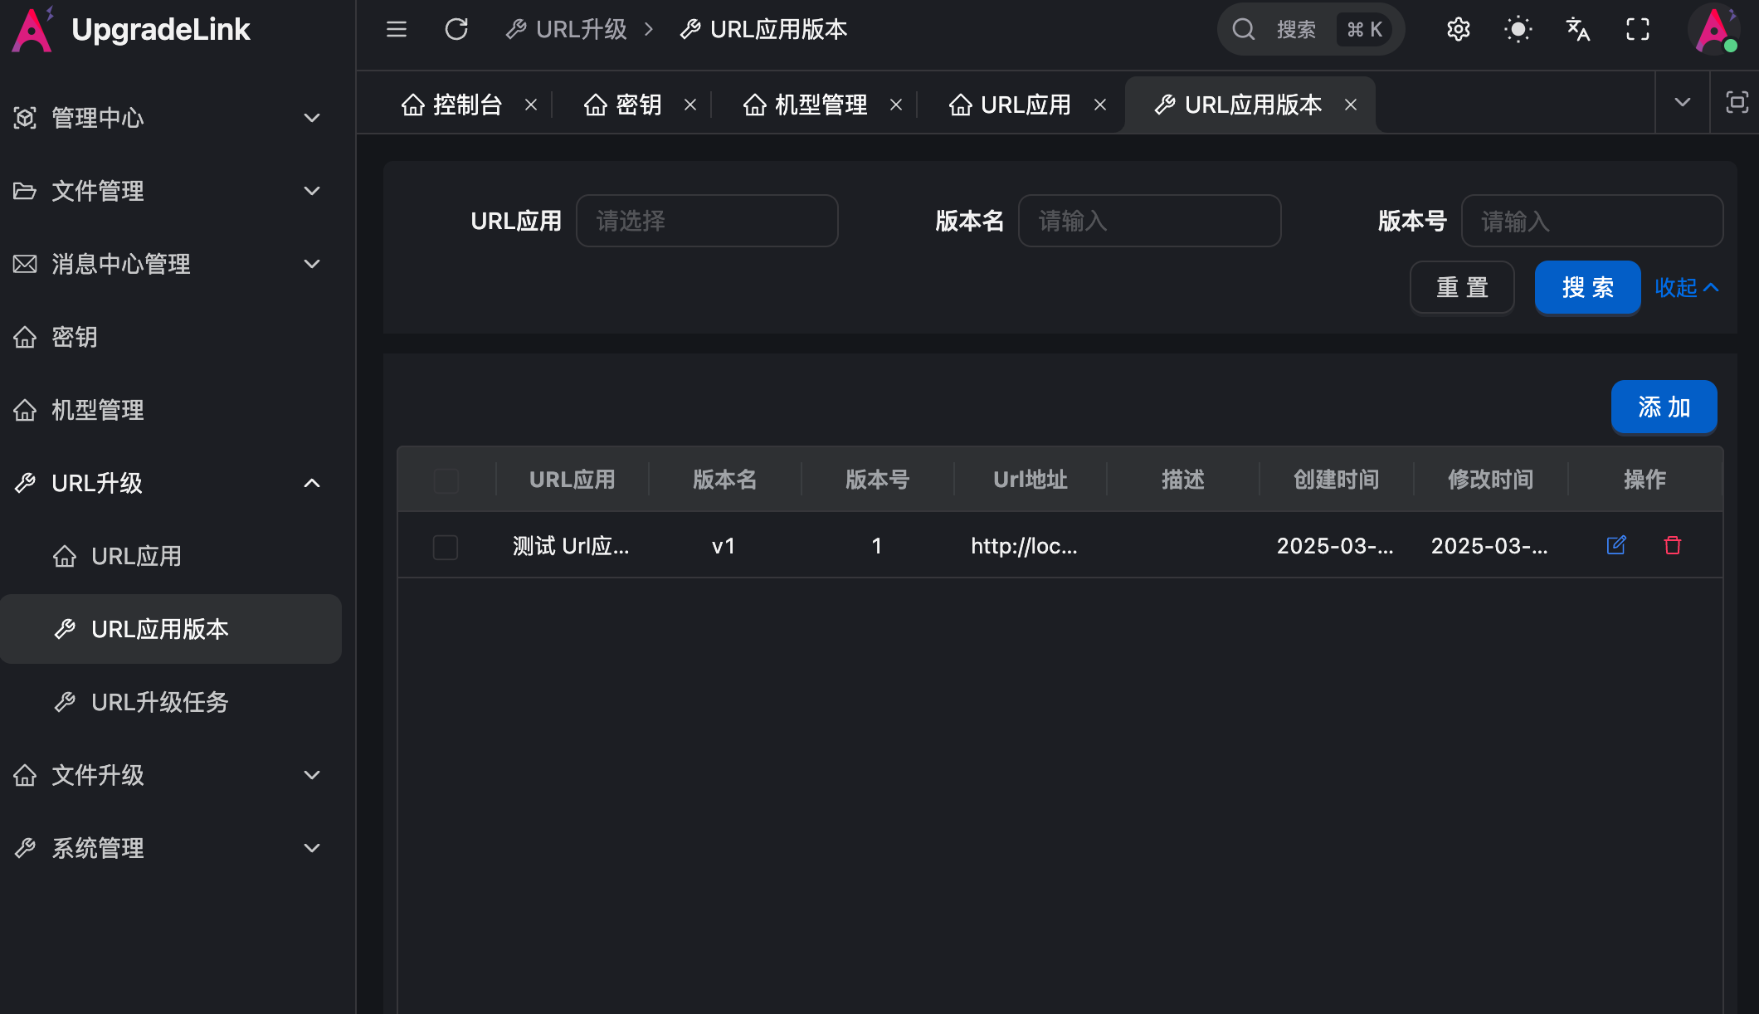Expand the 文件升级 sidebar menu
The width and height of the screenshot is (1759, 1014).
171,775
